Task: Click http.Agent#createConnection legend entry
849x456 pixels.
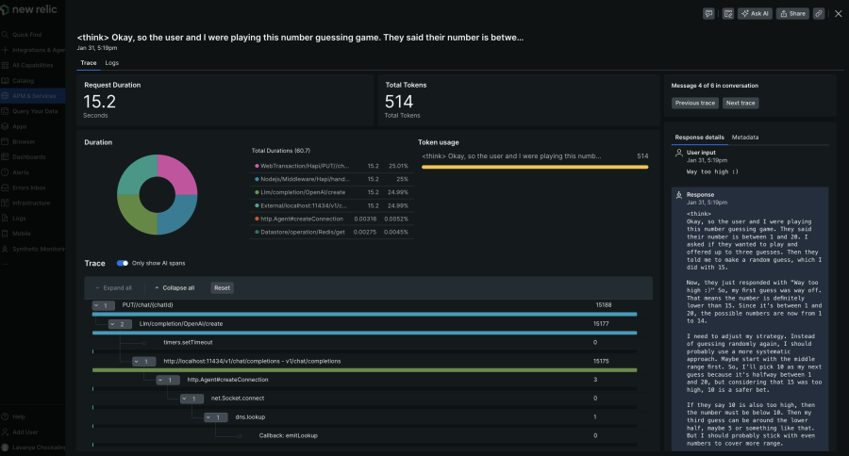Action: (x=331, y=219)
